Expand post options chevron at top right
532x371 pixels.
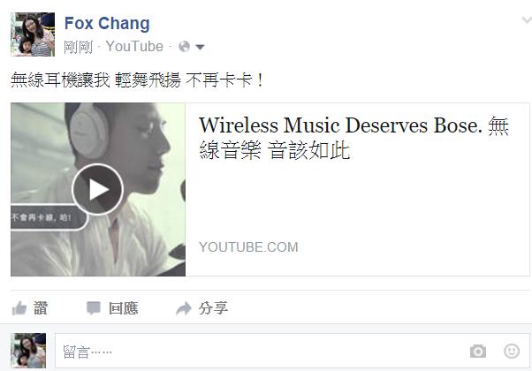(527, 20)
